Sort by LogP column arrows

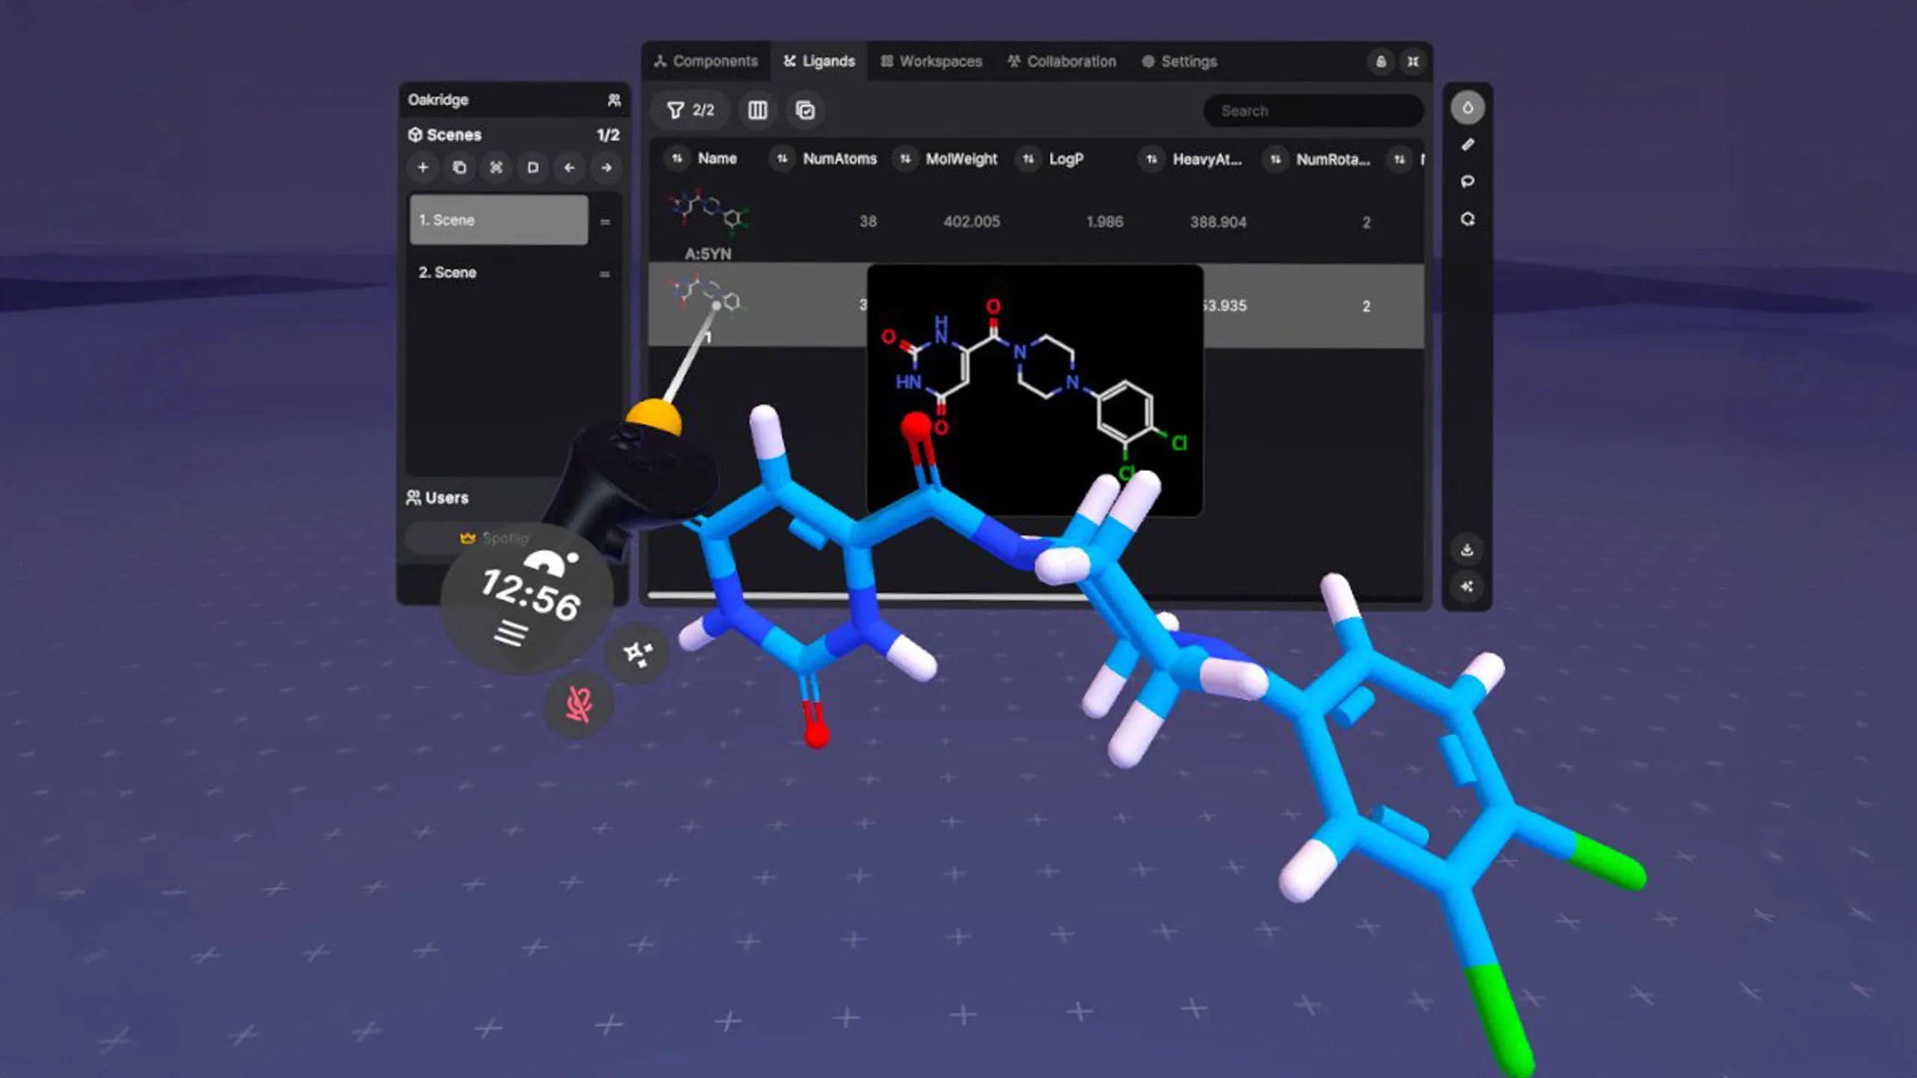[1028, 159]
